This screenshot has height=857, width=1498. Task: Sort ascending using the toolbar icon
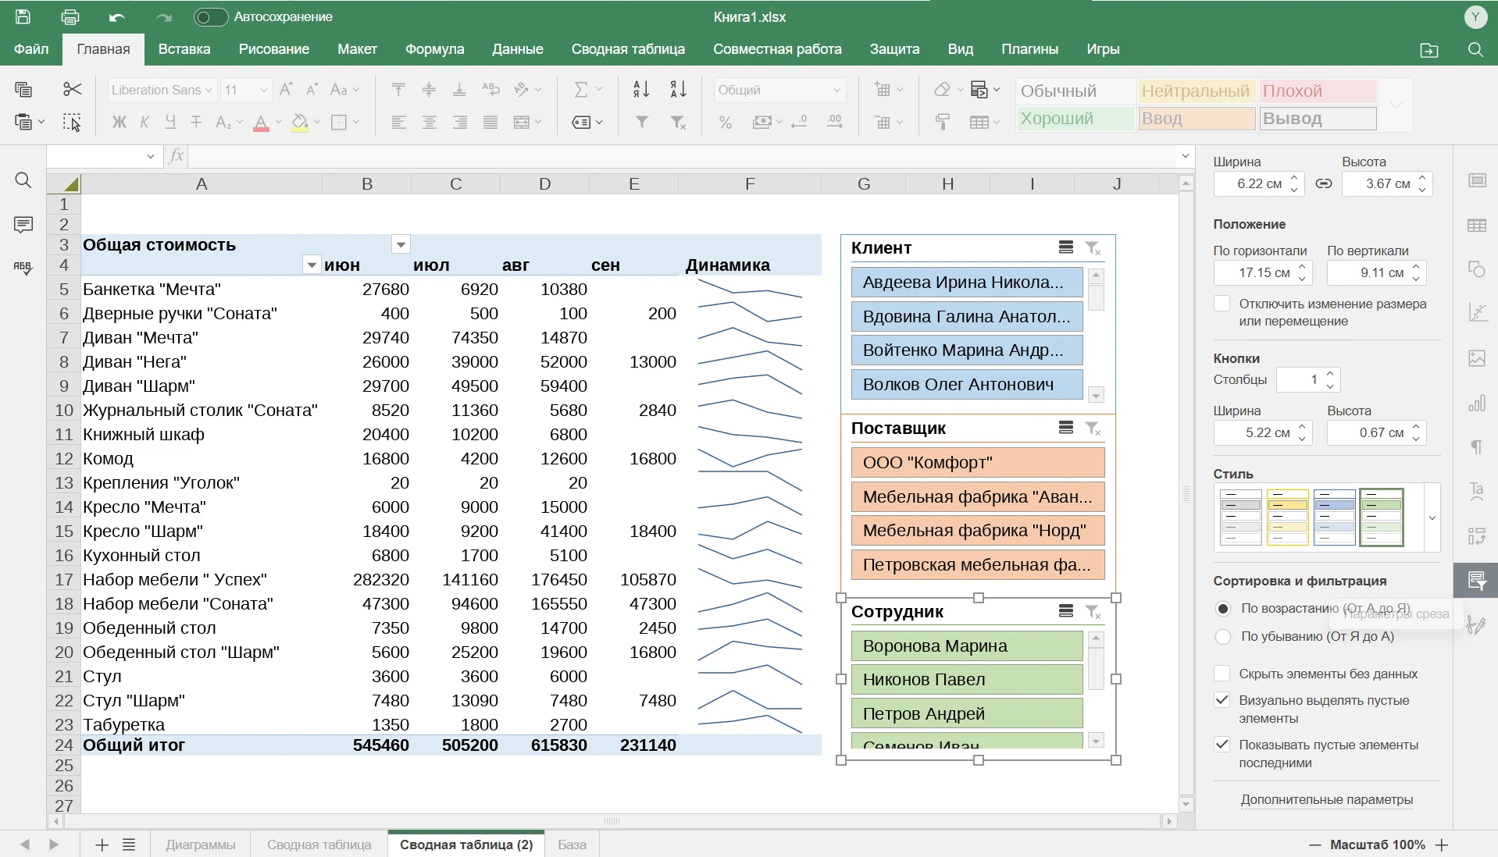click(x=641, y=89)
